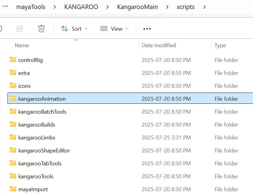Viewport: 253px width, 196px height.
Task: Show hidden breadcrumb path ellipsis
Action: 5,7
